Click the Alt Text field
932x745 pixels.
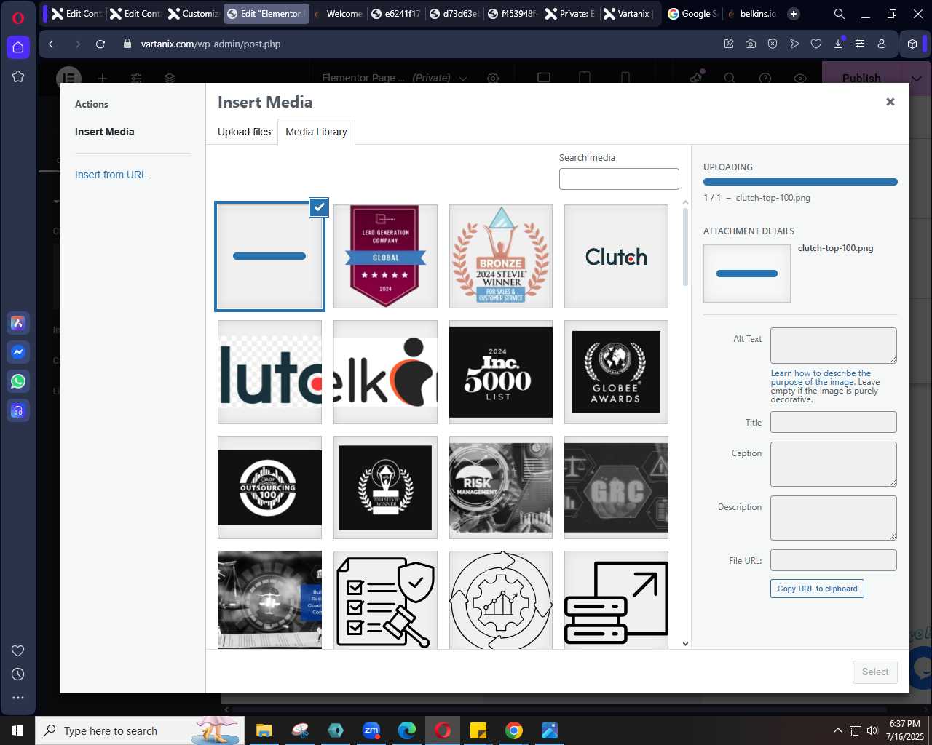click(x=834, y=346)
